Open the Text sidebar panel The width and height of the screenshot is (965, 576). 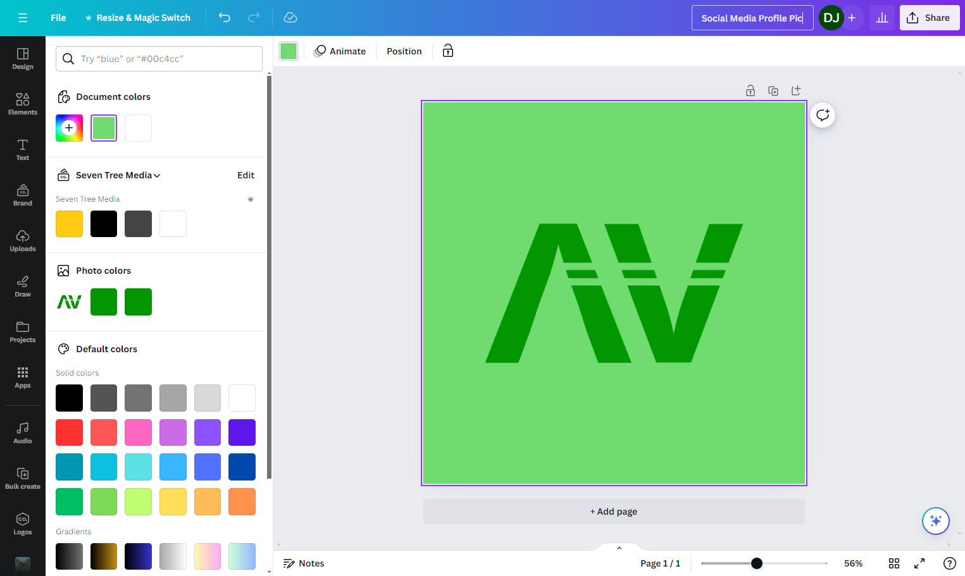(x=23, y=150)
